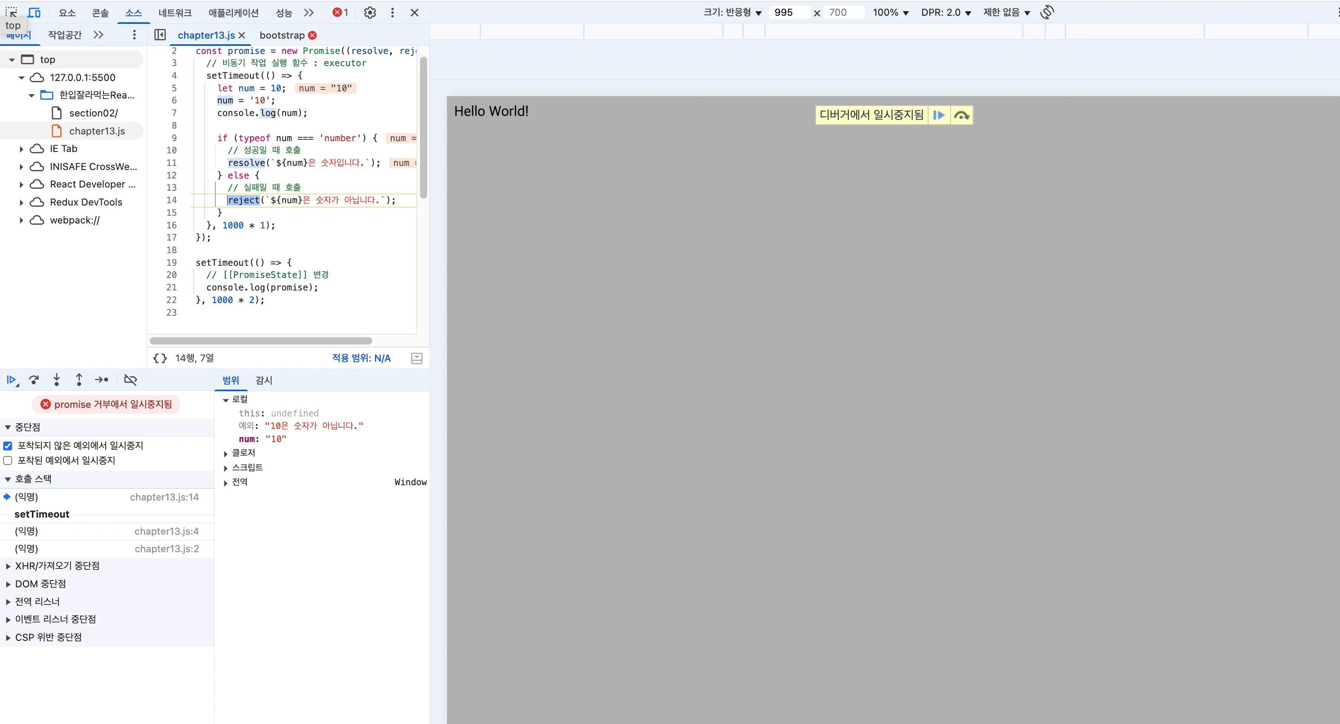The height and width of the screenshot is (724, 1340).
Task: Enable 포착된 예외에서 일시중지 checkbox
Action: 8,461
